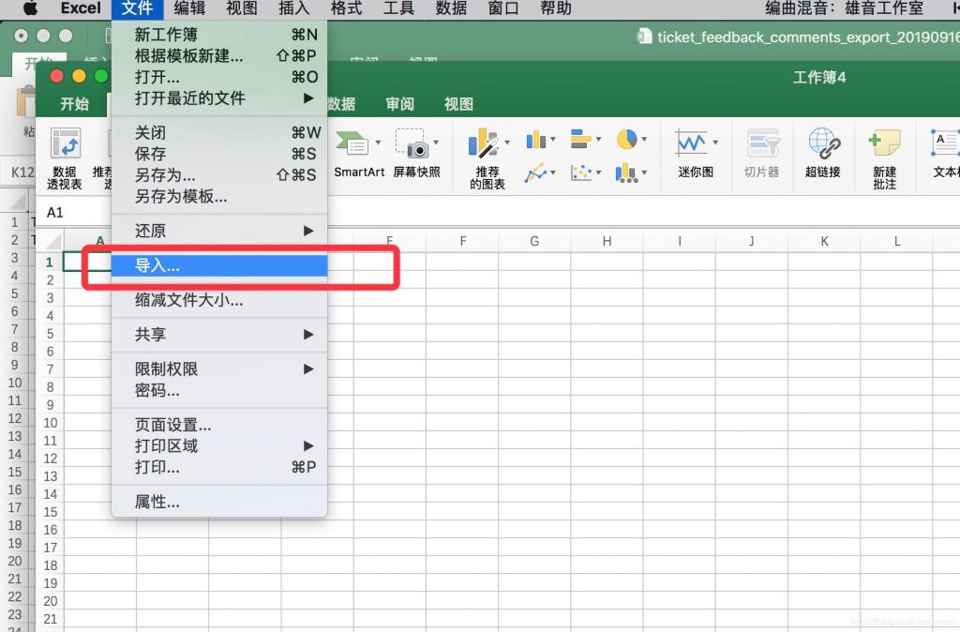Choose 打印... from the File menu
The width and height of the screenshot is (960, 632).
pyautogui.click(x=219, y=467)
